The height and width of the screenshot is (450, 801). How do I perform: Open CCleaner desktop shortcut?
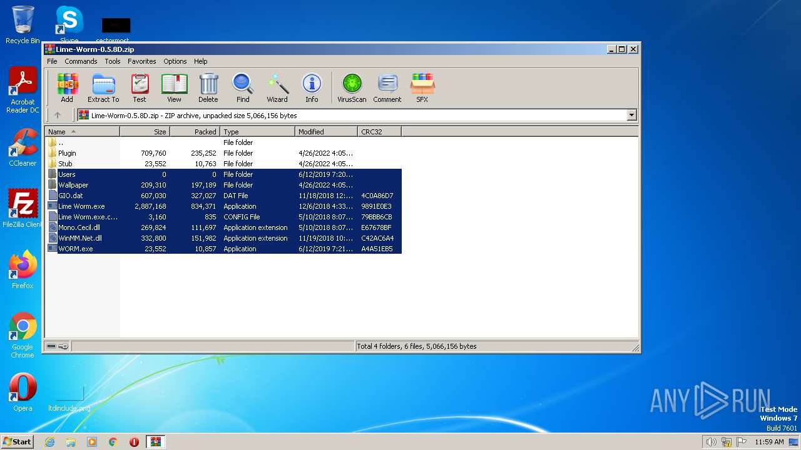[23, 147]
